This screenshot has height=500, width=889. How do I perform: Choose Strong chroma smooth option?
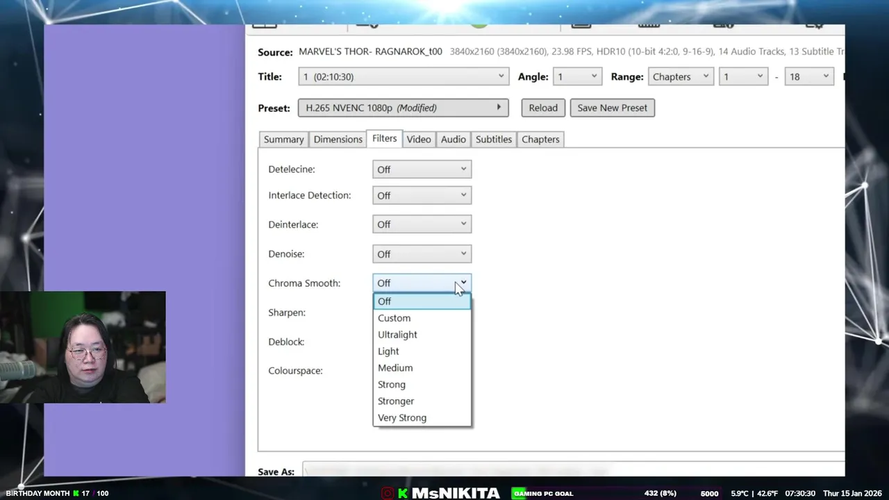[422, 385]
